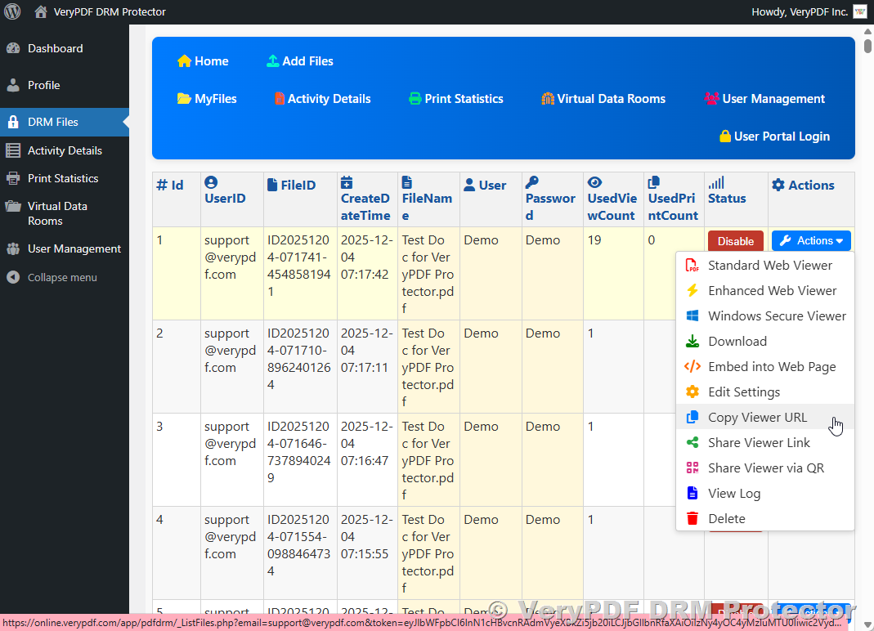Image resolution: width=874 pixels, height=631 pixels.
Task: Collapse the WordPress sidebar menu
Action: (61, 278)
